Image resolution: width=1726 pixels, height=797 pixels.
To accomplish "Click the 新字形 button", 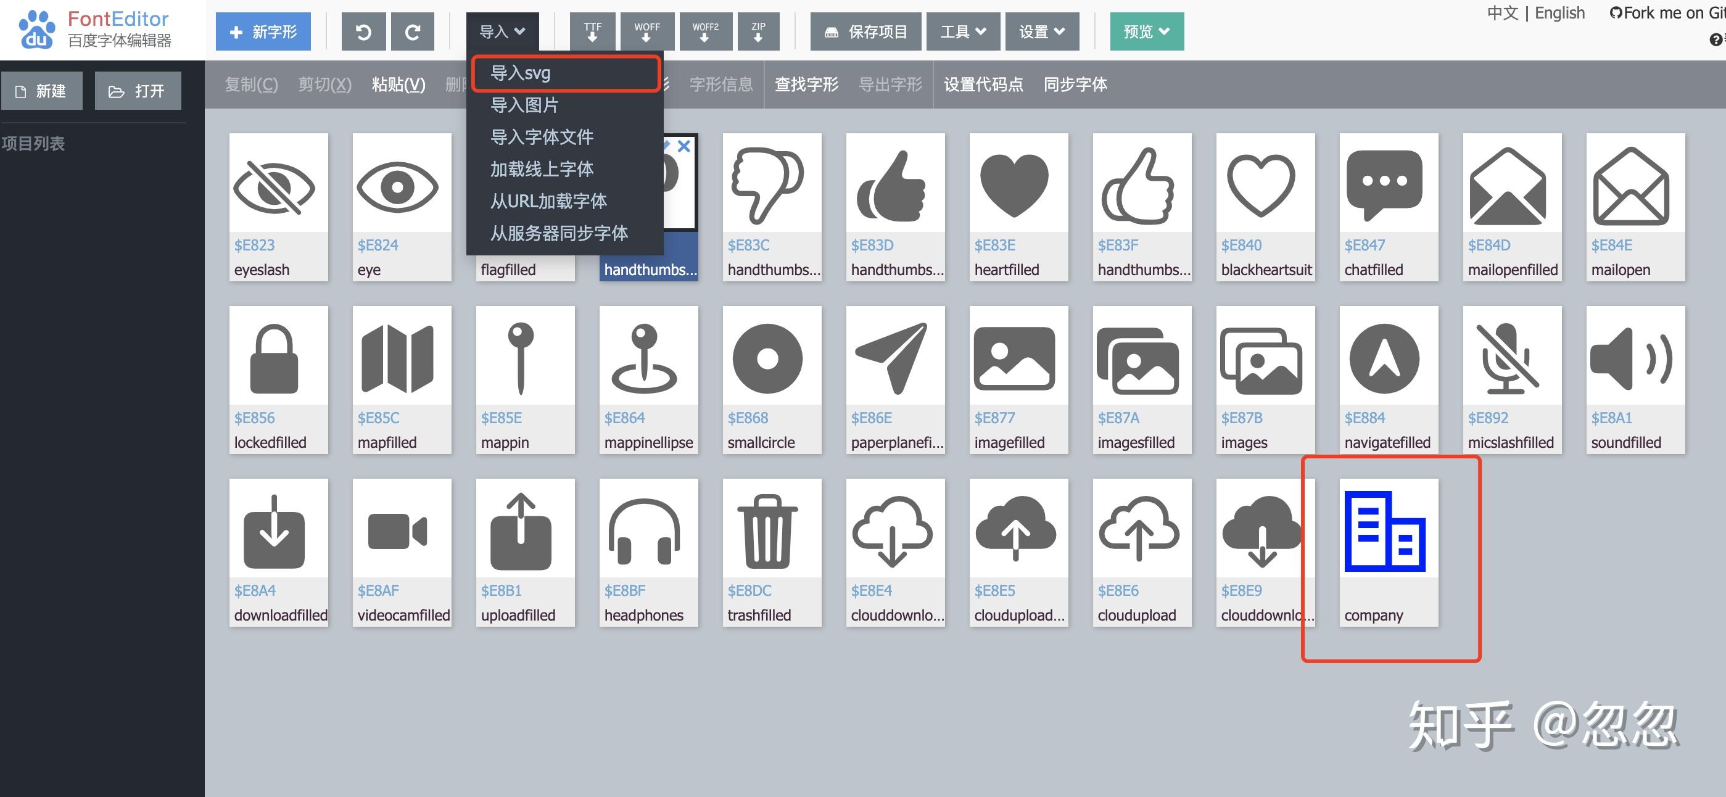I will coord(263,31).
